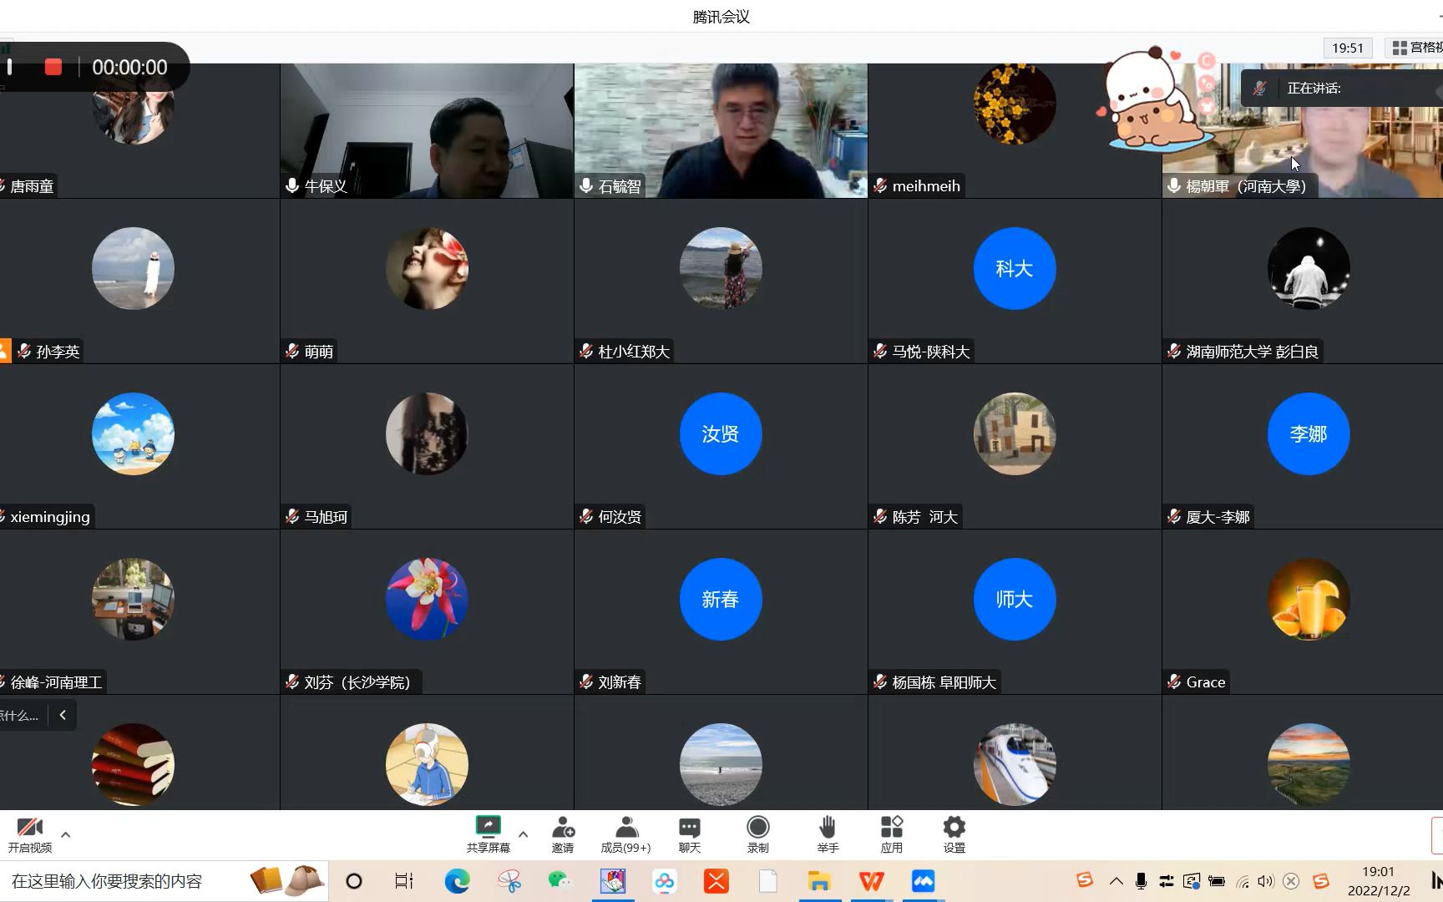Click high-speed train avatar in bottom row
The image size is (1443, 902).
(x=1015, y=764)
